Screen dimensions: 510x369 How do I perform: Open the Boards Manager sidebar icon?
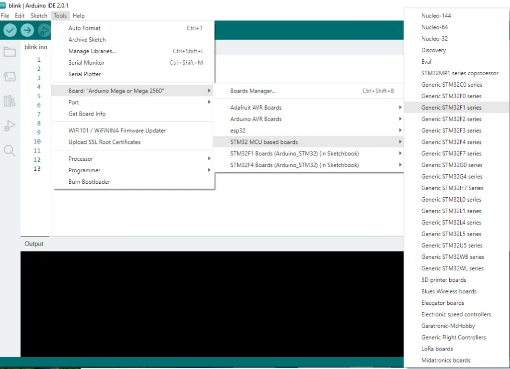click(x=9, y=76)
